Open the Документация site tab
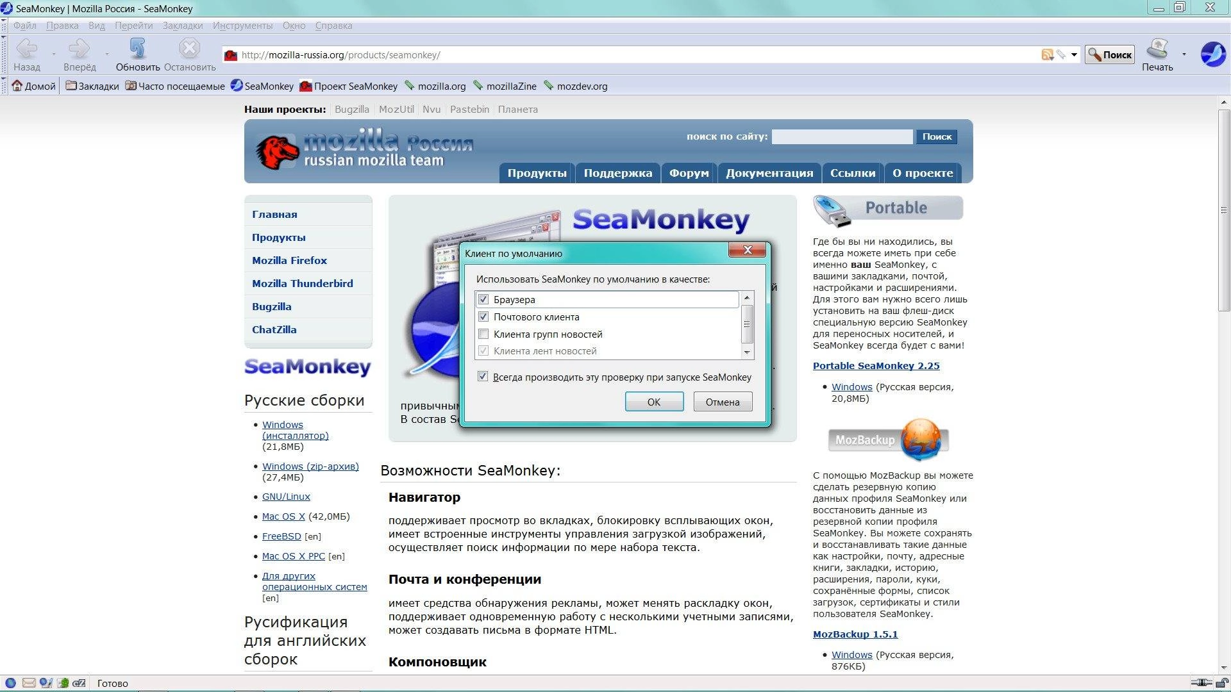1231x692 pixels. (x=769, y=173)
